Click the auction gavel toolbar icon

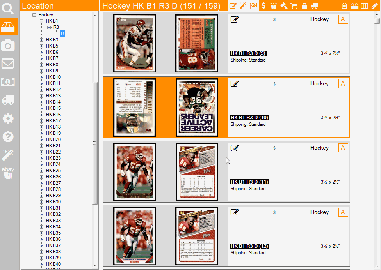pyautogui.click(x=284, y=5)
